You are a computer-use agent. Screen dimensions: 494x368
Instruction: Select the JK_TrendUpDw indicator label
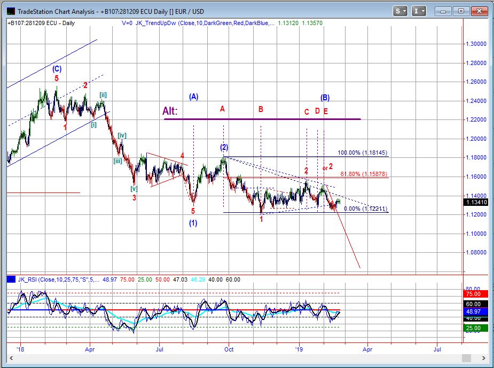[205, 23]
